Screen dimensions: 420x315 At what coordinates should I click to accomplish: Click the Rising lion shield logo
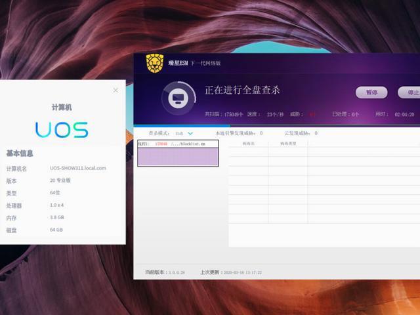click(155, 63)
